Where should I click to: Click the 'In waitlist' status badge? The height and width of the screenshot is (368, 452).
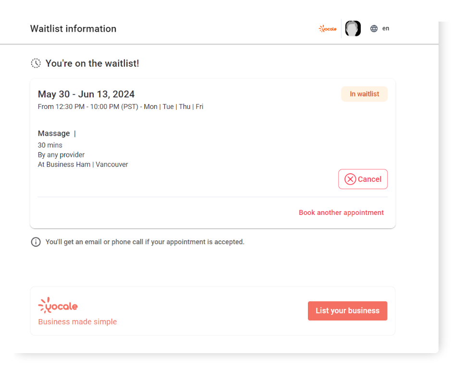tap(364, 94)
